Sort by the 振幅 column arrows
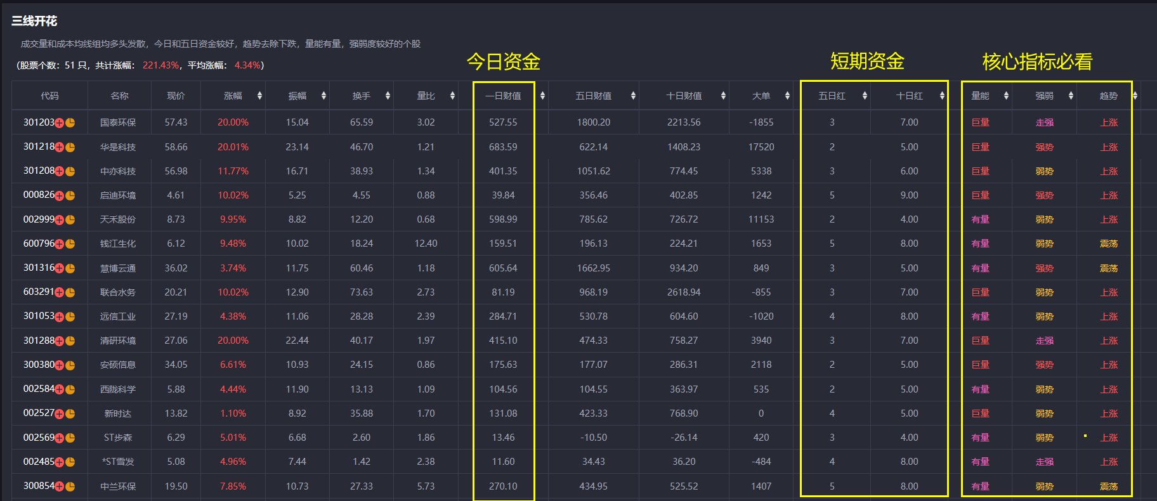Viewport: 1157px width, 501px height. tap(324, 96)
